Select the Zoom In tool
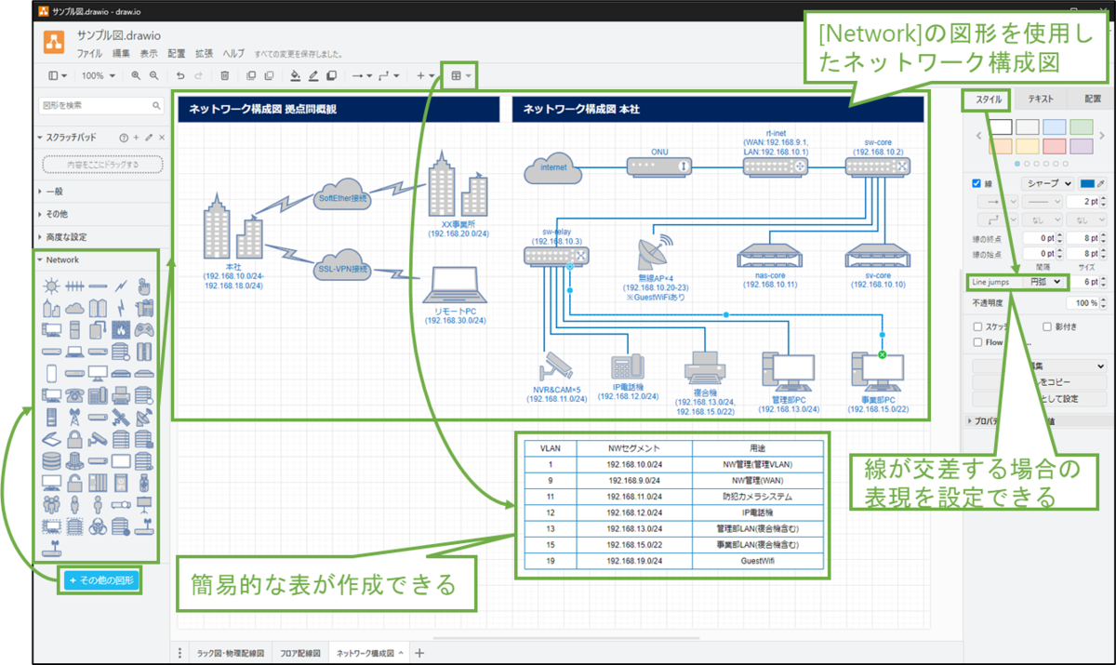Image resolution: width=1116 pixels, height=665 pixels. (135, 76)
